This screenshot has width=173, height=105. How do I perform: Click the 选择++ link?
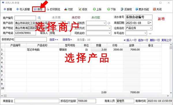tap(54, 40)
